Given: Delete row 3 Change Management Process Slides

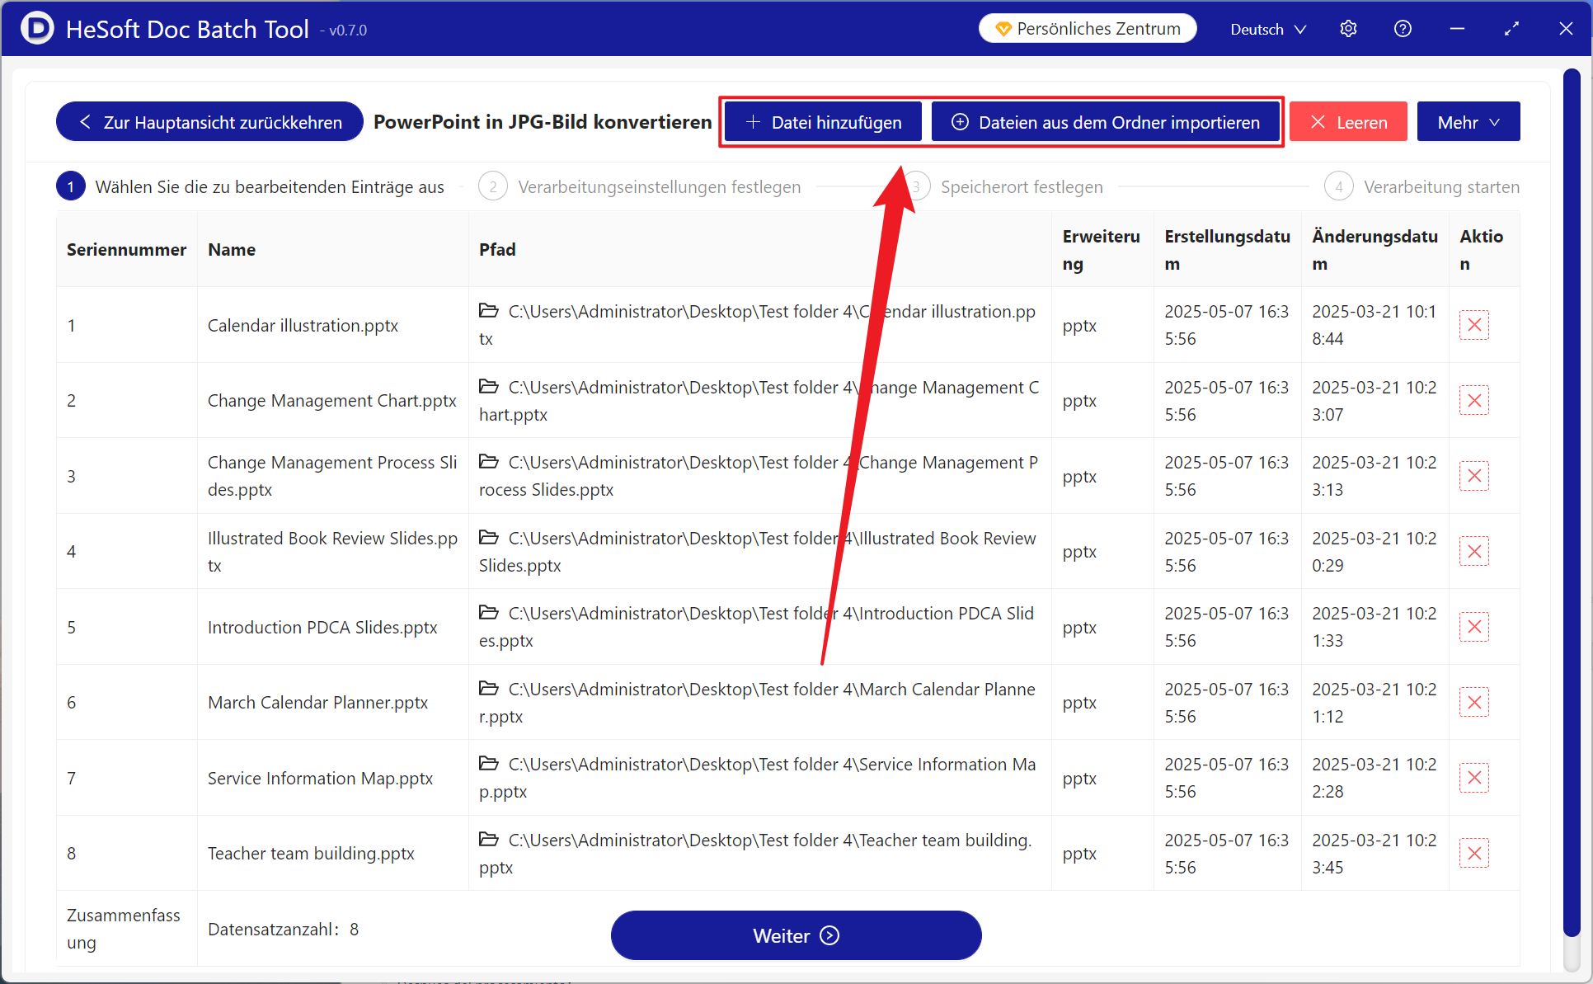Looking at the screenshot, I should pyautogui.click(x=1473, y=476).
